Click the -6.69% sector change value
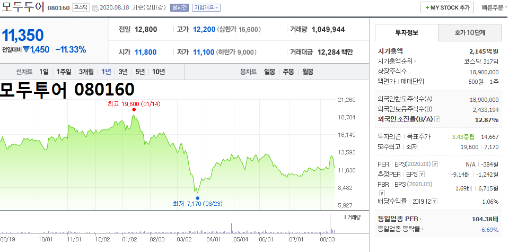The image size is (509, 252). tap(489, 230)
